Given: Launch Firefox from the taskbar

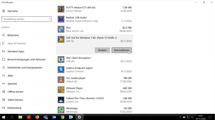Looking at the screenshot, I should pyautogui.click(x=37, y=117).
